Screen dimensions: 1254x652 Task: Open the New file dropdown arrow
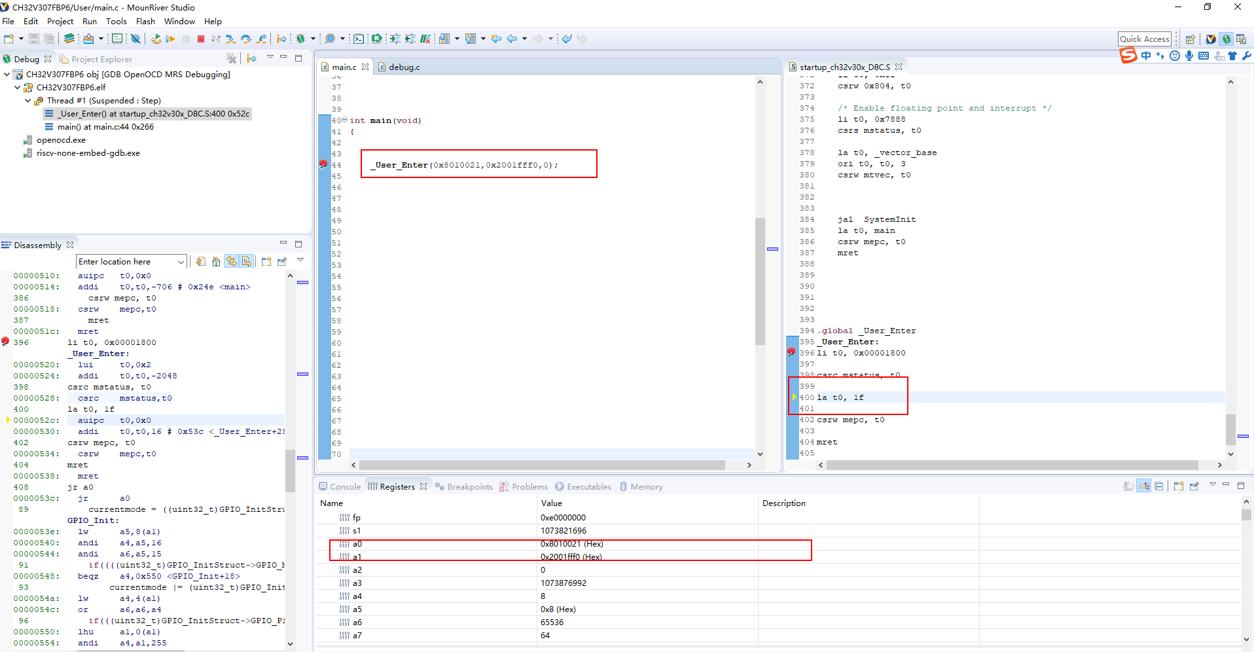[21, 39]
